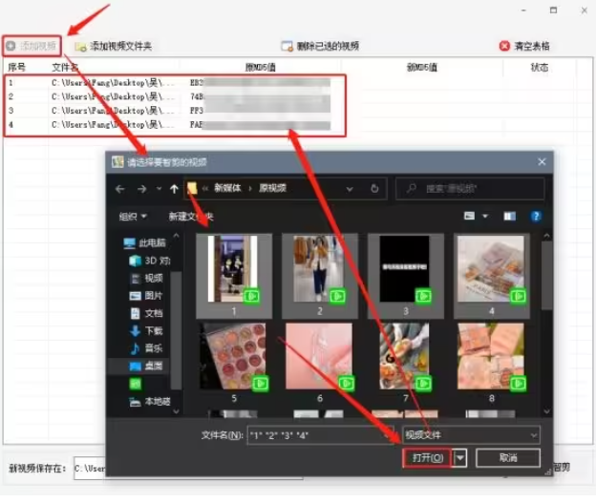
Task: Expand the arrow beside 打开 button
Action: 462,458
